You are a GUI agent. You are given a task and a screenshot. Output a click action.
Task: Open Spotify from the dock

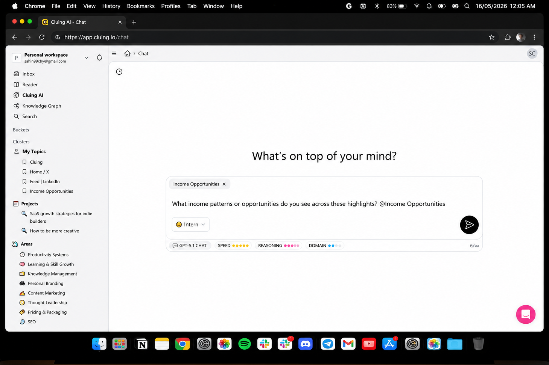click(x=245, y=344)
